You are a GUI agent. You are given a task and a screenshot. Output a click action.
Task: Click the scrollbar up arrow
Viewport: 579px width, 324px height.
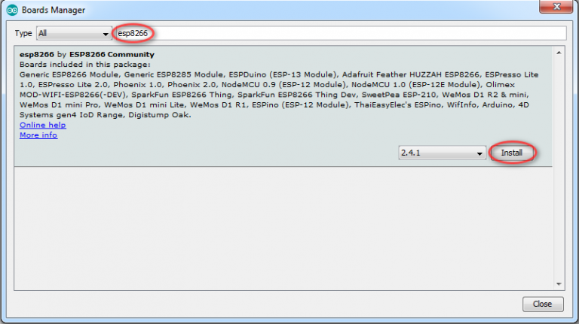(x=559, y=51)
